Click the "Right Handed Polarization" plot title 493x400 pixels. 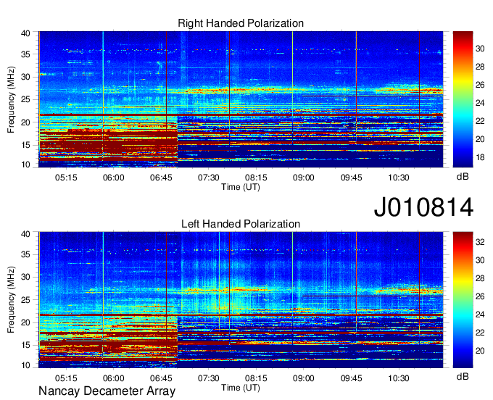pyautogui.click(x=241, y=23)
